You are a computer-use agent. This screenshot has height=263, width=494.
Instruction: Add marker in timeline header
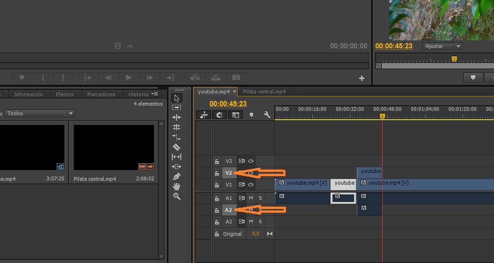tap(251, 115)
